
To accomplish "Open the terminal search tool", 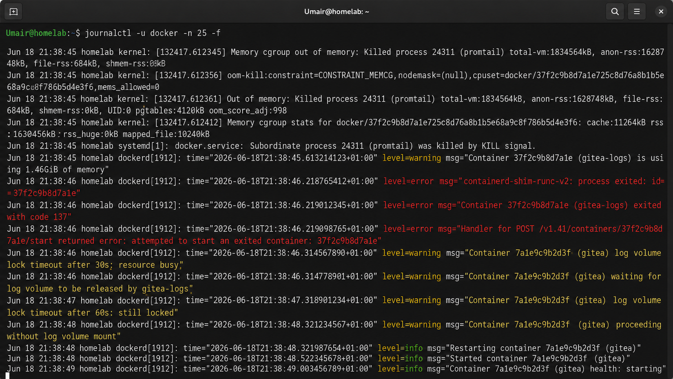I will (615, 11).
